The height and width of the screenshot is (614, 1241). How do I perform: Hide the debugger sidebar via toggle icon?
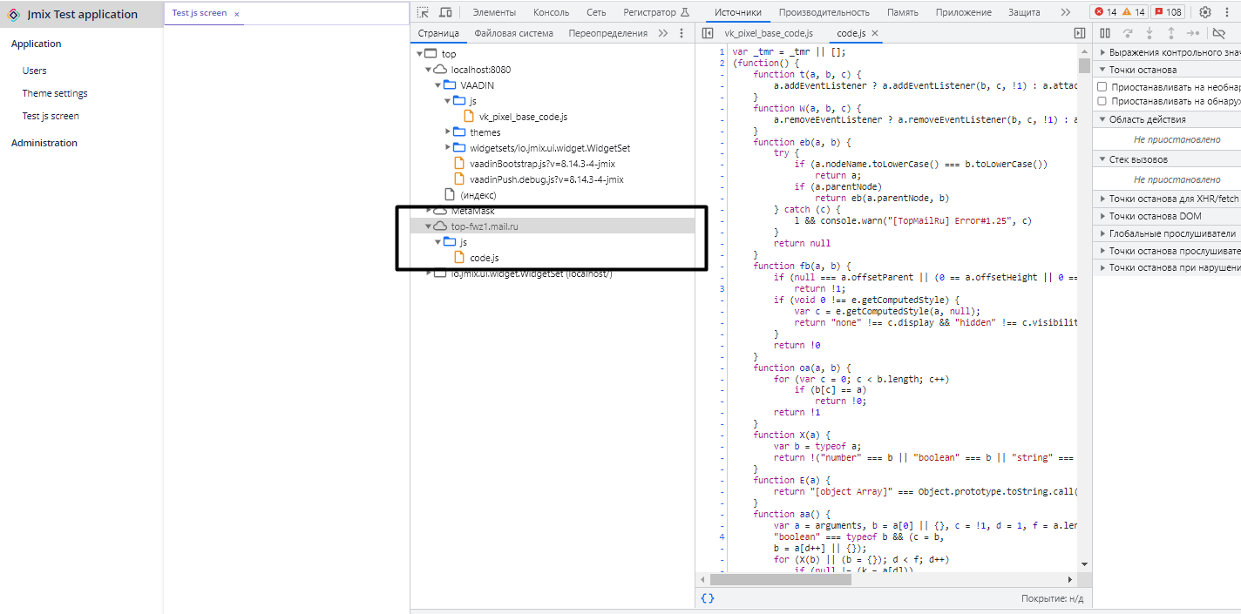[x=1079, y=33]
